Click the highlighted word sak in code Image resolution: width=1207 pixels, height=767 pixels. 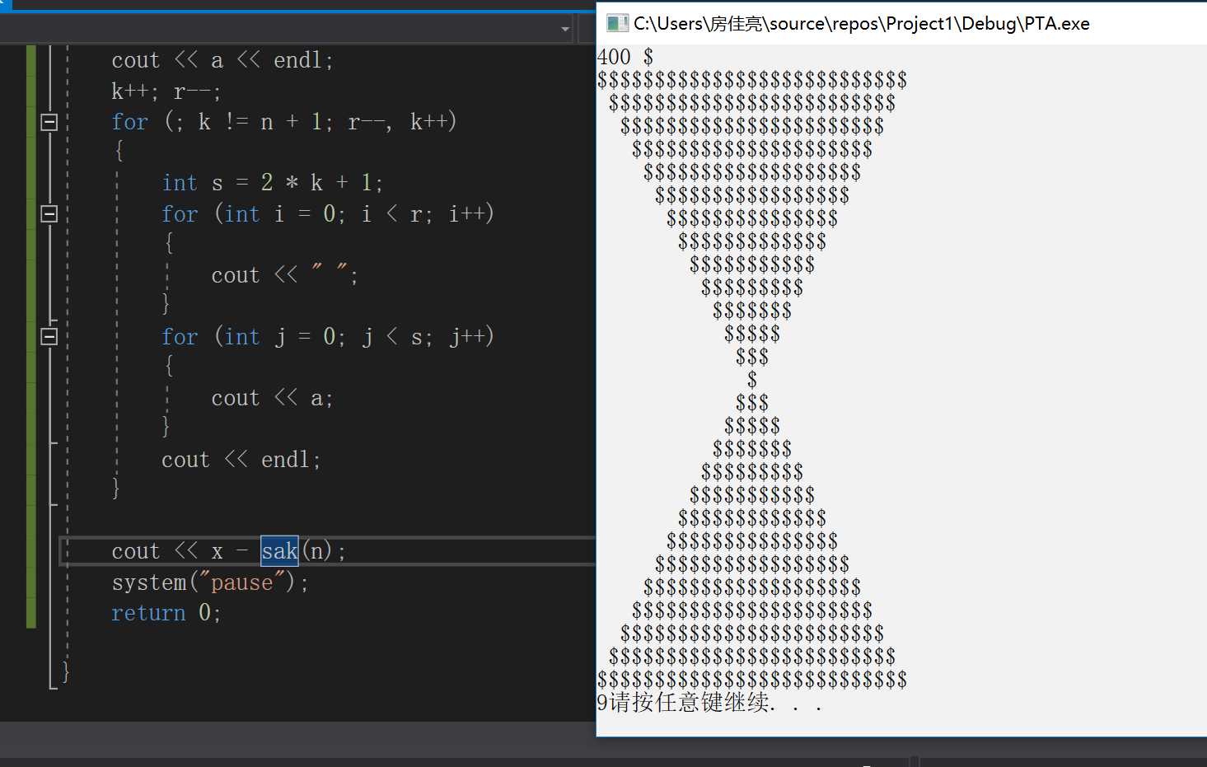click(x=279, y=550)
